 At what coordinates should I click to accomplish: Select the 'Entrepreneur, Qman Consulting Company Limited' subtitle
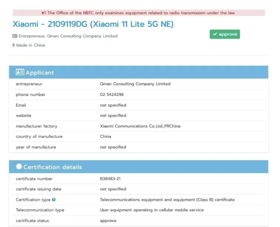coord(68,36)
